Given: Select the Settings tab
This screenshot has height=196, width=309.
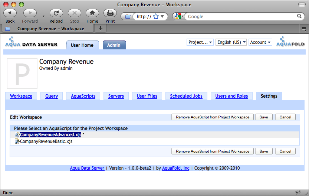Looking at the screenshot, I should click(269, 96).
